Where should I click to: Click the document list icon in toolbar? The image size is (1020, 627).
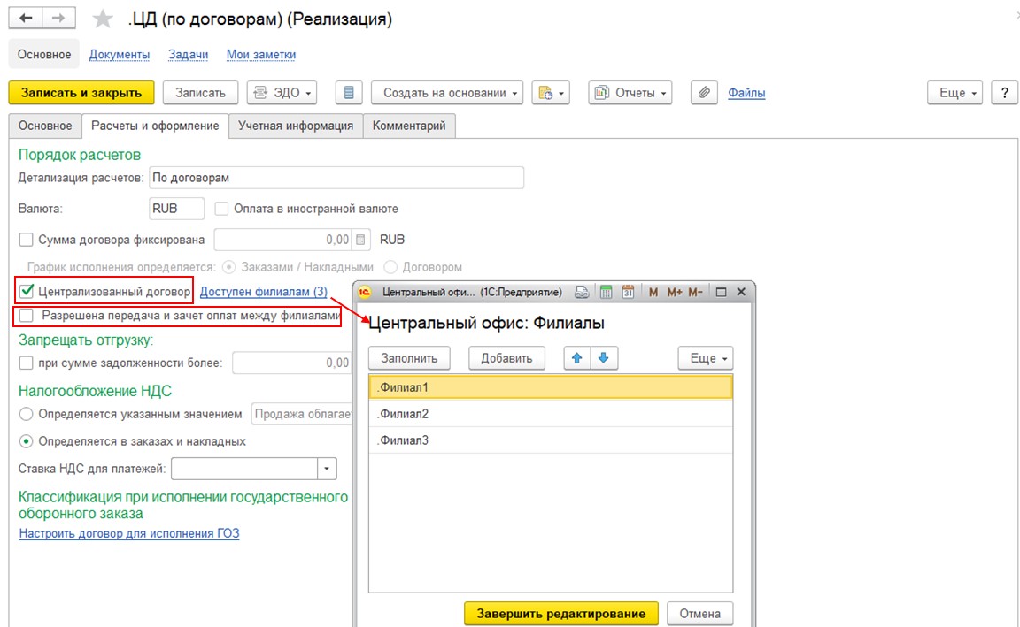pyautogui.click(x=349, y=93)
